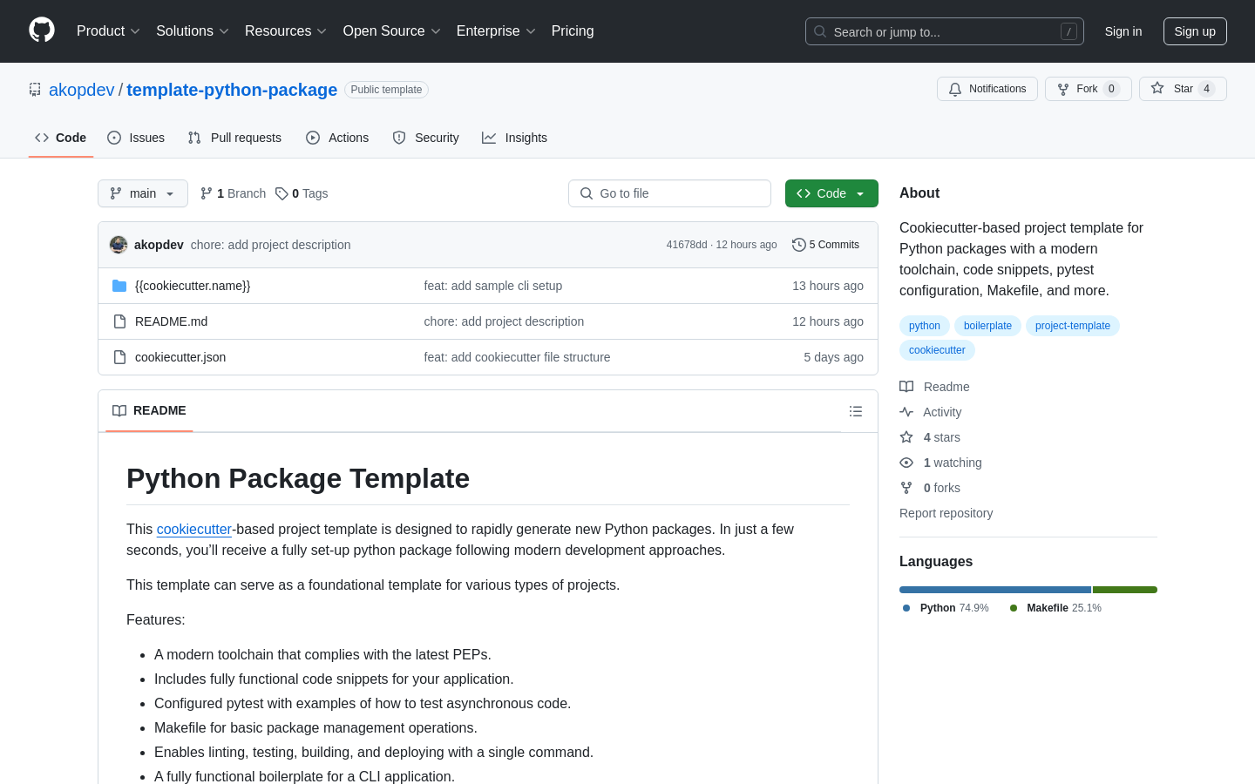Open the Pull requests tab label
Image resolution: width=1255 pixels, height=784 pixels.
pos(246,138)
